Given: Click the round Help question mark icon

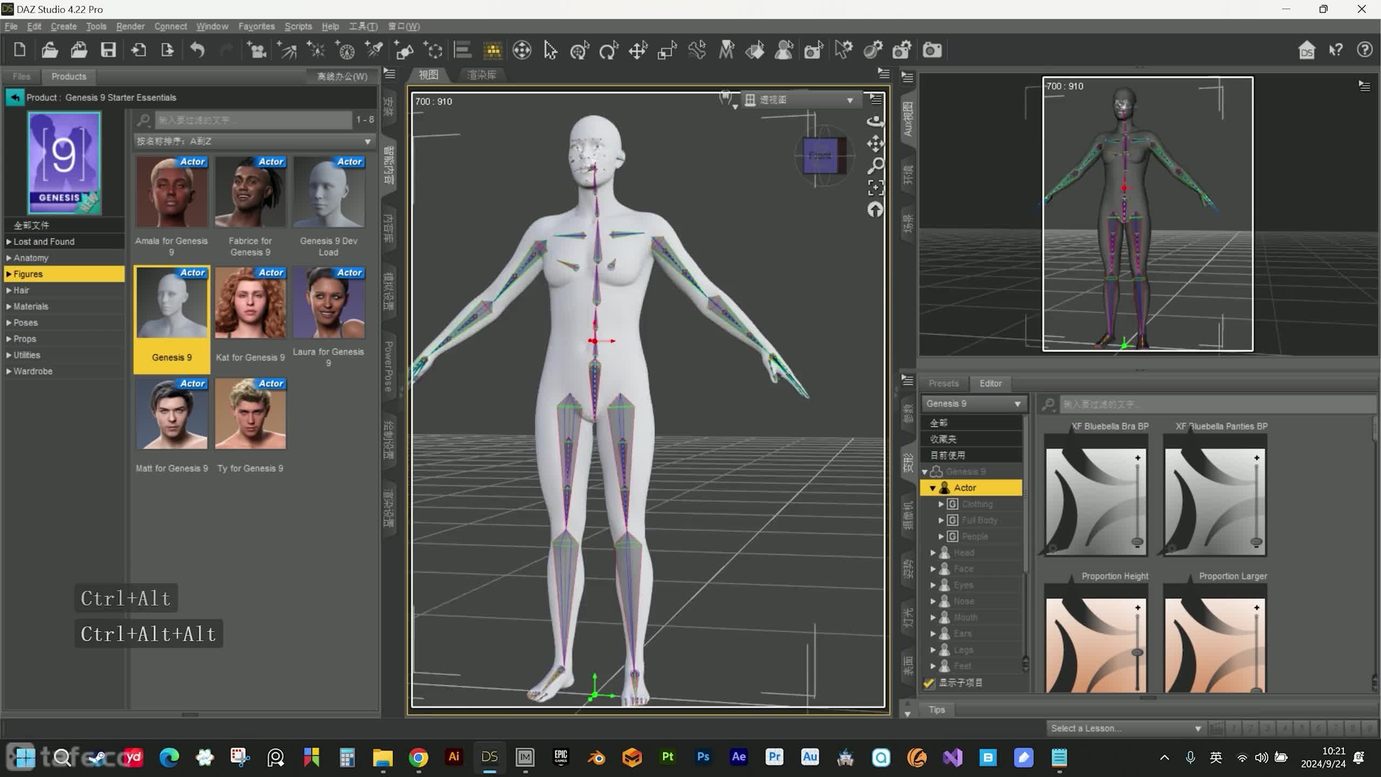Looking at the screenshot, I should pyautogui.click(x=1365, y=50).
